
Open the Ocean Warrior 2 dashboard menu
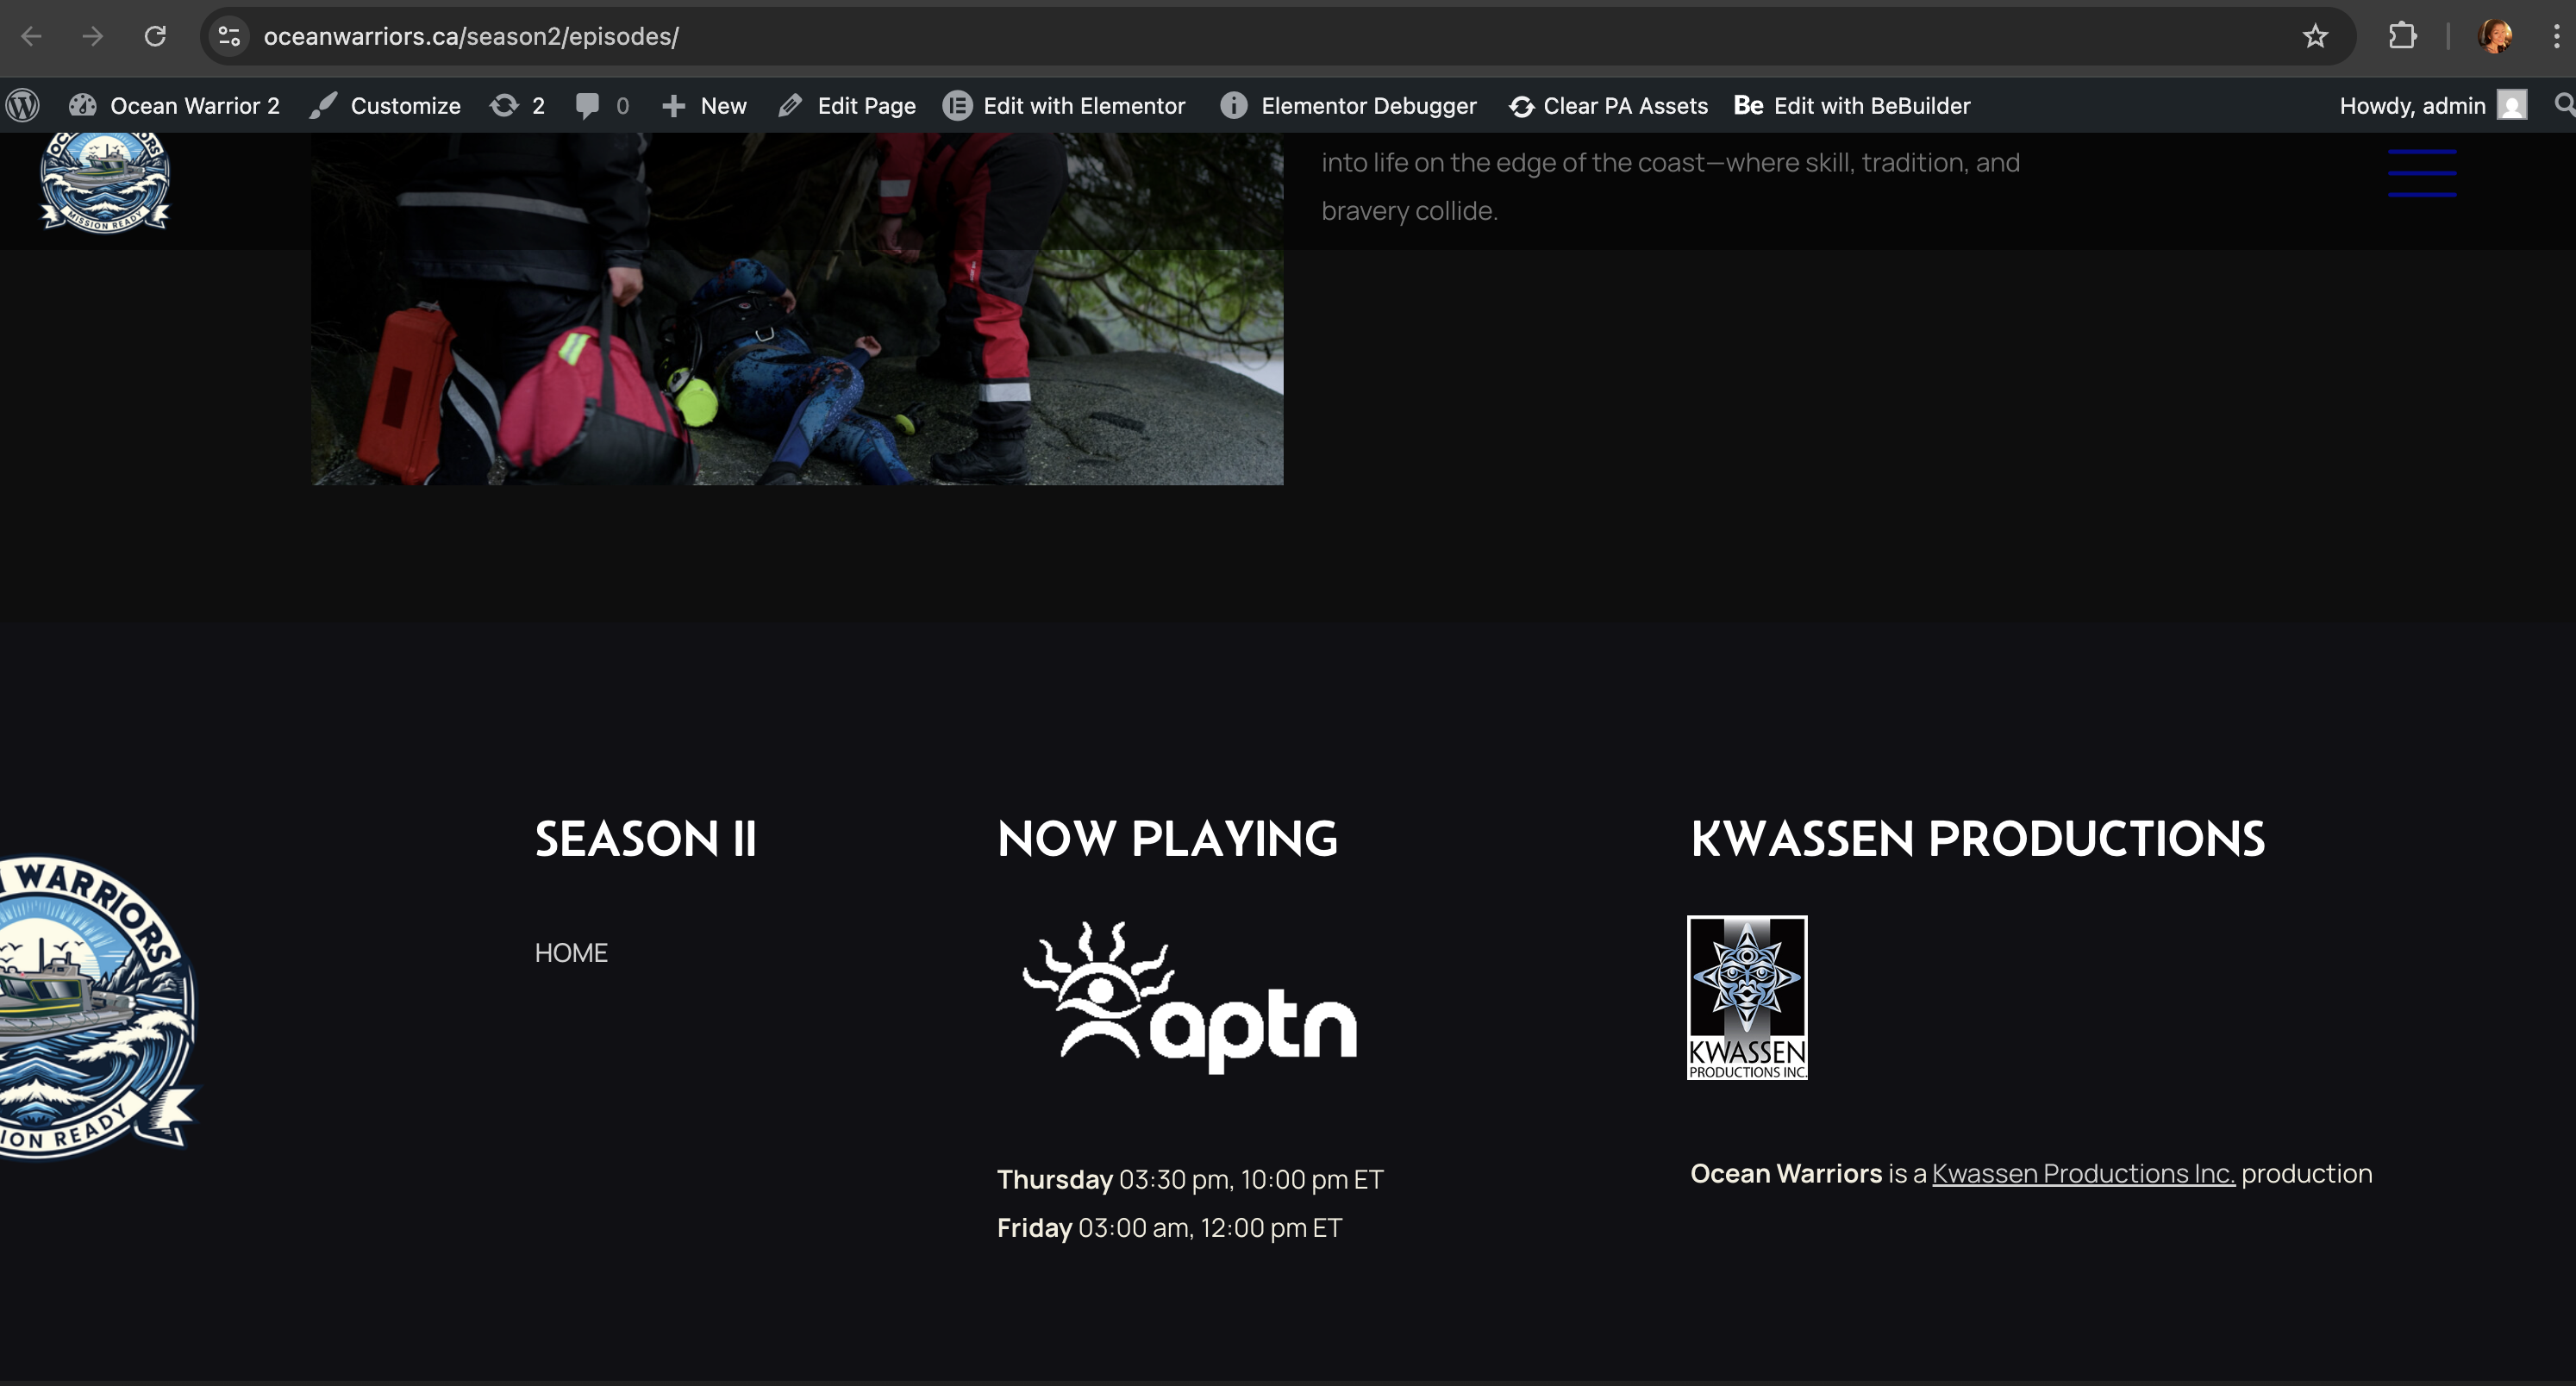point(174,105)
